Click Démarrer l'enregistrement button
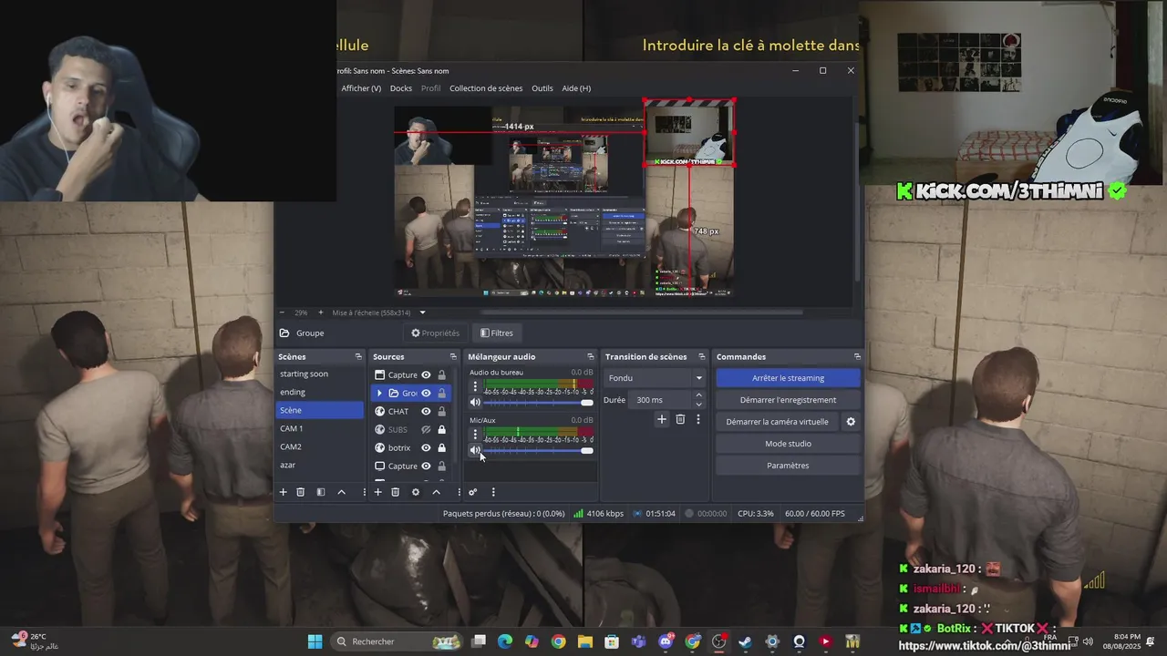 (788, 400)
